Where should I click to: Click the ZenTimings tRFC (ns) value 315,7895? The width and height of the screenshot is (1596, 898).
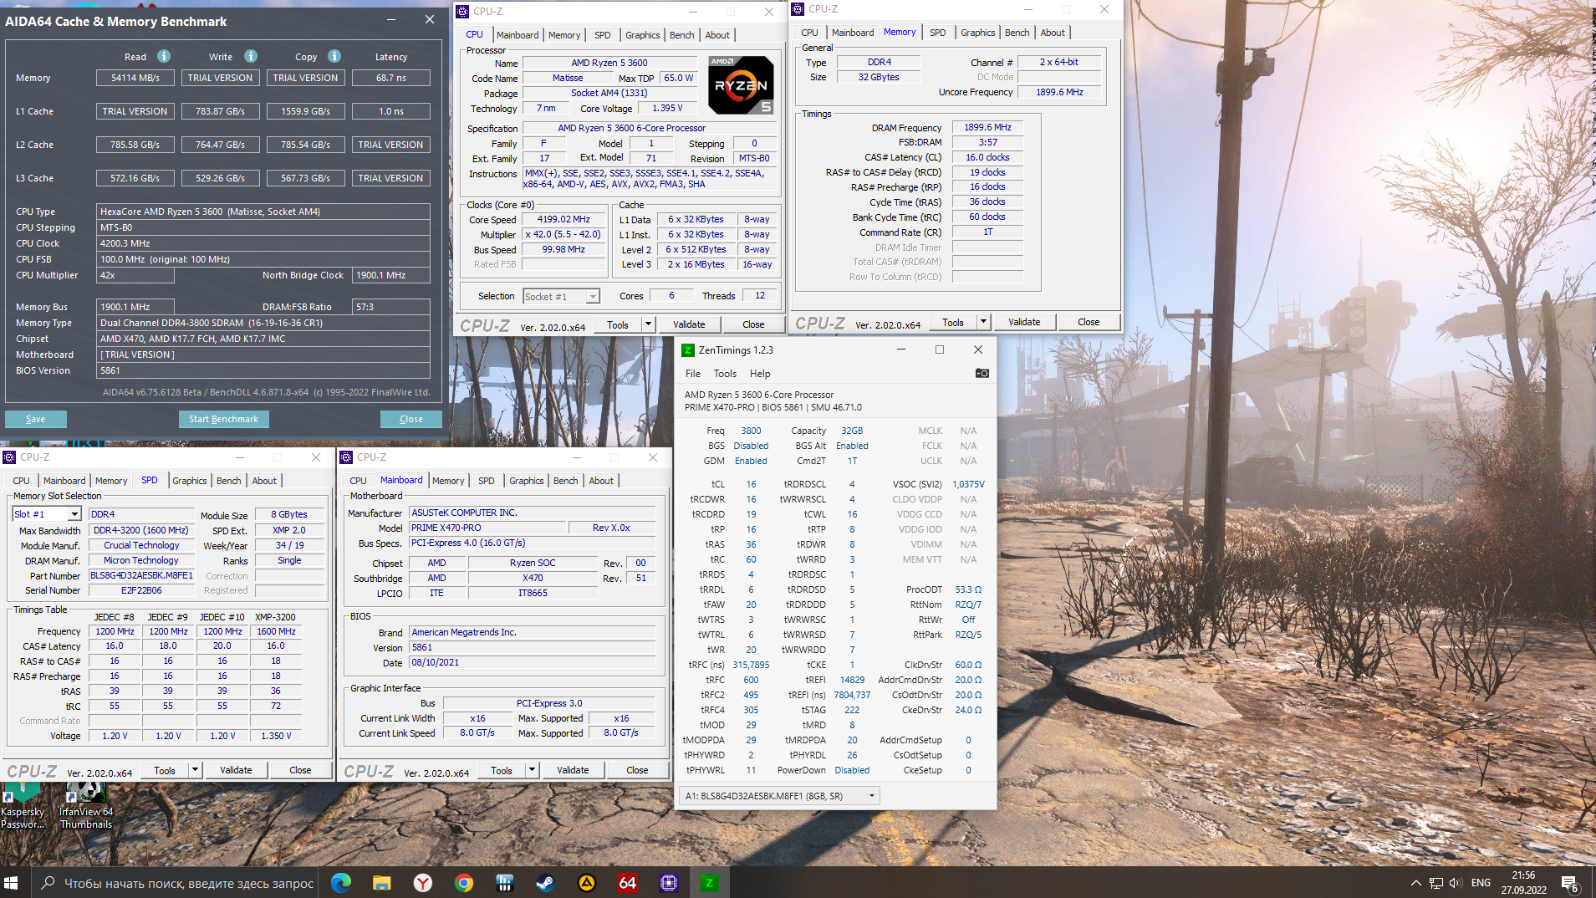click(x=751, y=665)
